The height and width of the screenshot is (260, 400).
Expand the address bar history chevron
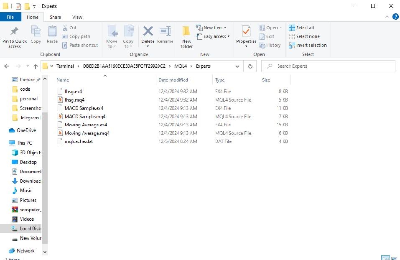237,66
